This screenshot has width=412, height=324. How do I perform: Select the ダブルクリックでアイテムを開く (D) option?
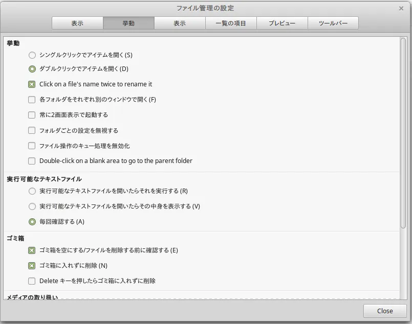click(x=32, y=69)
